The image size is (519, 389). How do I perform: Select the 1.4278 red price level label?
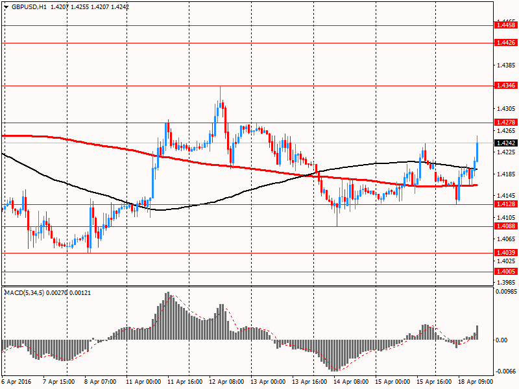click(505, 123)
